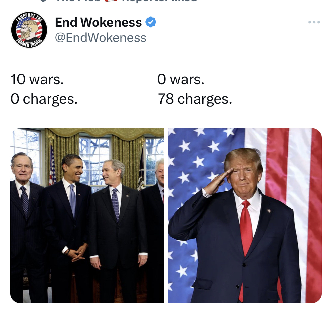
Task: Click the blue verified checkmark badge
Action: click(151, 22)
